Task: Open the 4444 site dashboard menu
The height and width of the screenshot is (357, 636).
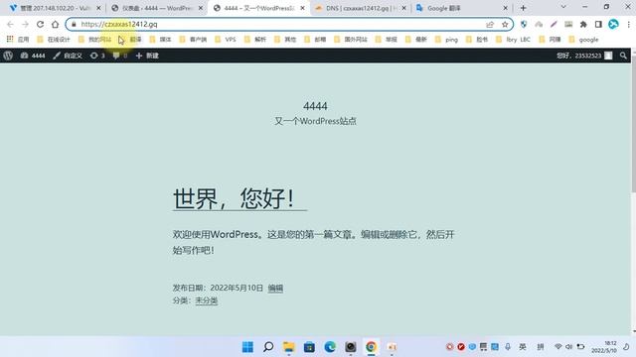Action: [x=33, y=56]
